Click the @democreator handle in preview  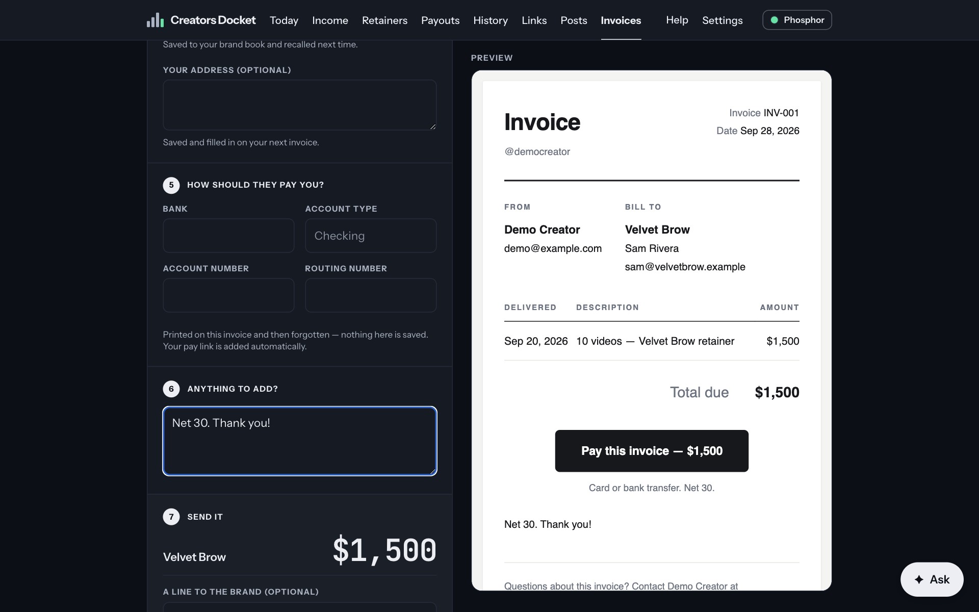[x=537, y=151]
